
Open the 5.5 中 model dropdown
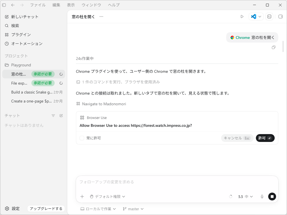pyautogui.click(x=246, y=197)
